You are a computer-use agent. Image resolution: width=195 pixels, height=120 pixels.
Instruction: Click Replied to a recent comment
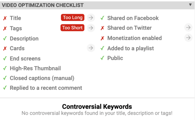[46, 88]
